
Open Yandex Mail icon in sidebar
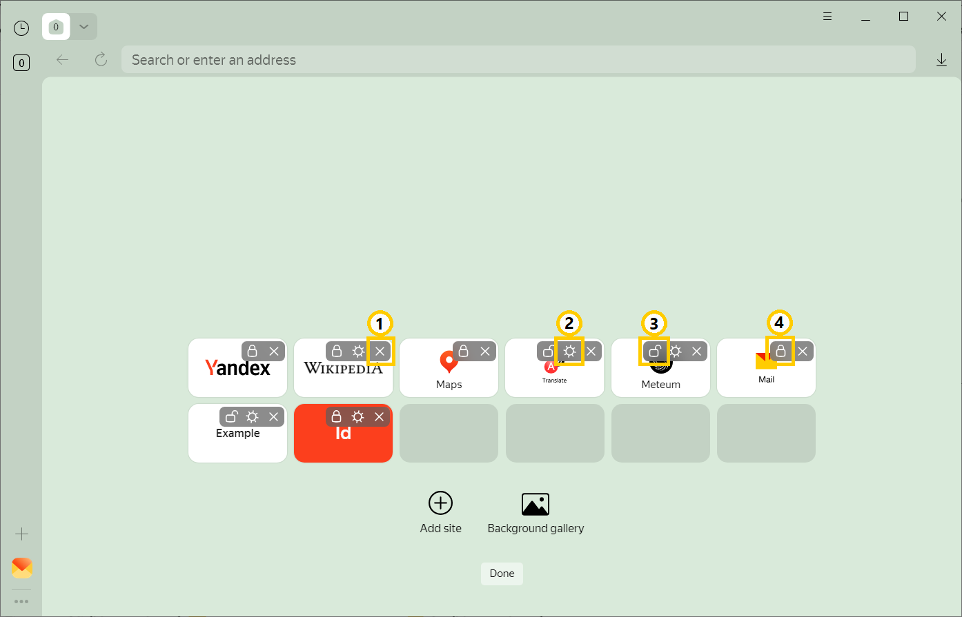[x=22, y=568]
